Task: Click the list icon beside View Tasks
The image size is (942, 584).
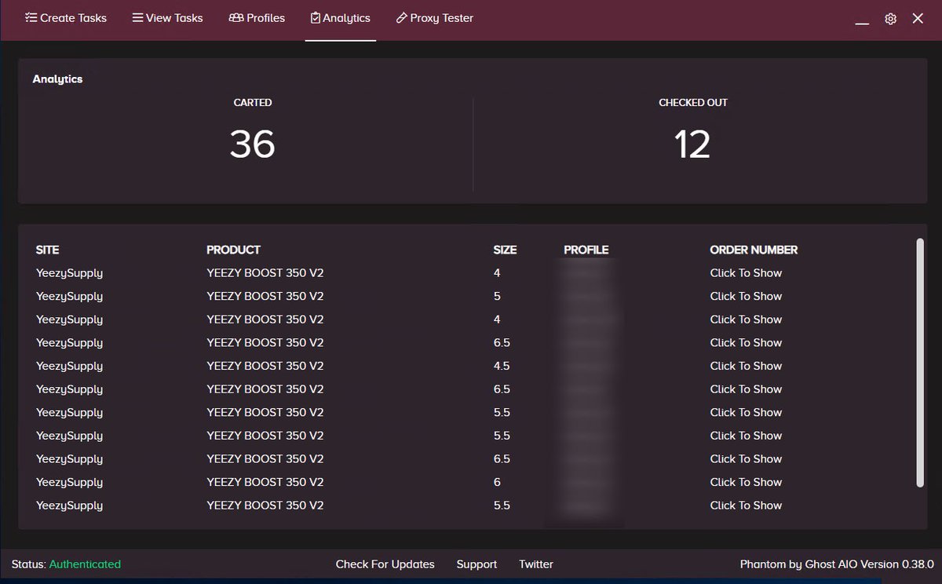Action: click(137, 17)
